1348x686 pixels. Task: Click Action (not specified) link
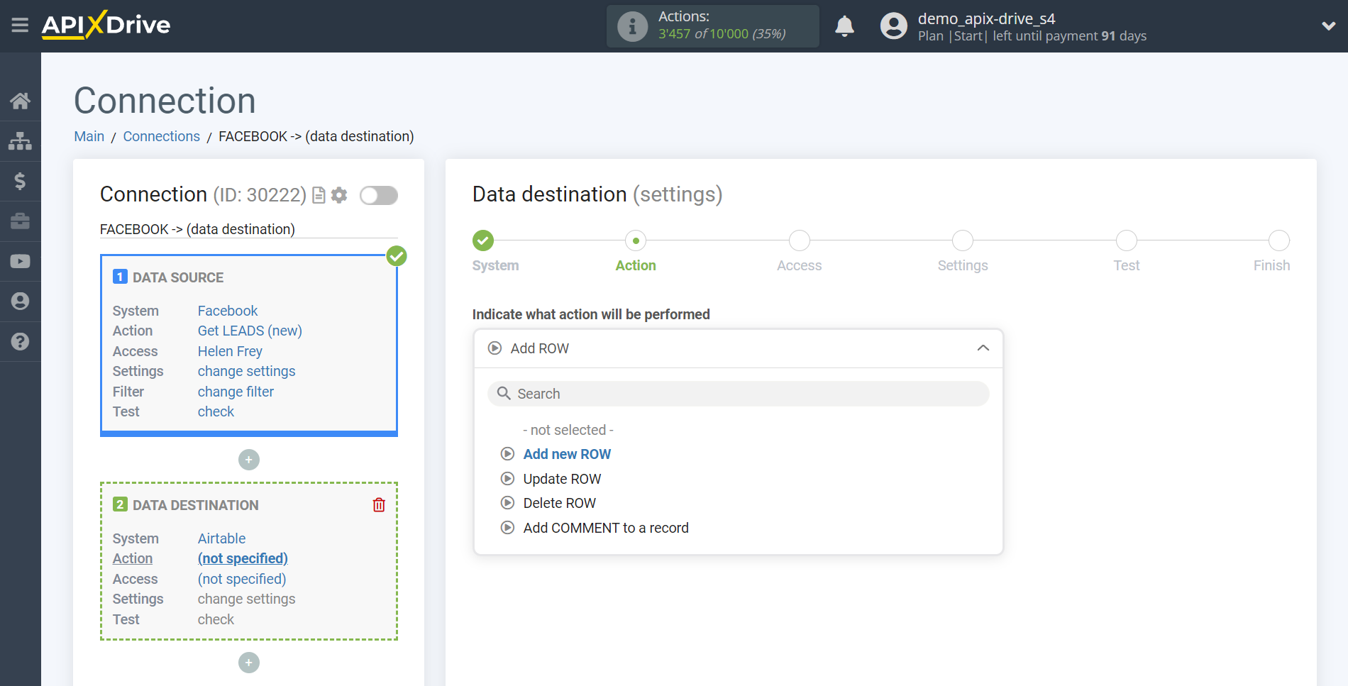coord(243,558)
